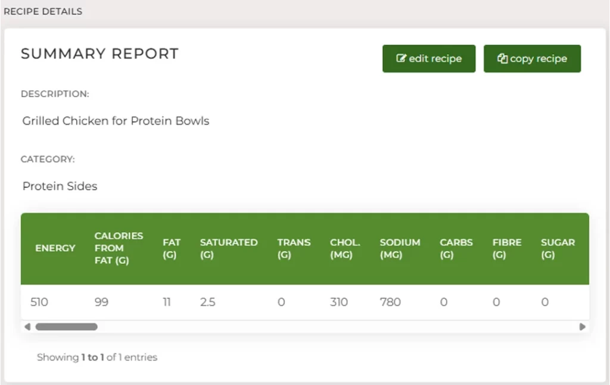Sort by the Trans (G) column header

[x=294, y=248]
